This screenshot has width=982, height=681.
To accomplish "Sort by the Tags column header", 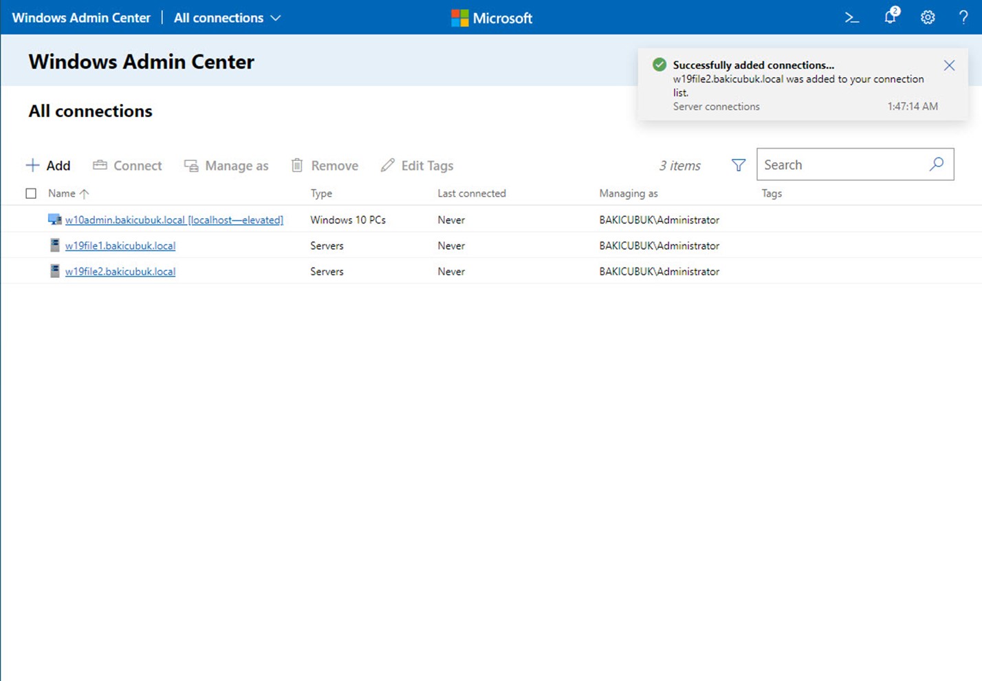I will pyautogui.click(x=772, y=193).
